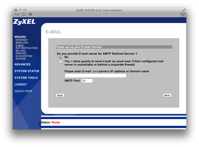Open QUICK VIEW page
Image resolution: width=199 pixels, height=147 pixels.
click(23, 91)
